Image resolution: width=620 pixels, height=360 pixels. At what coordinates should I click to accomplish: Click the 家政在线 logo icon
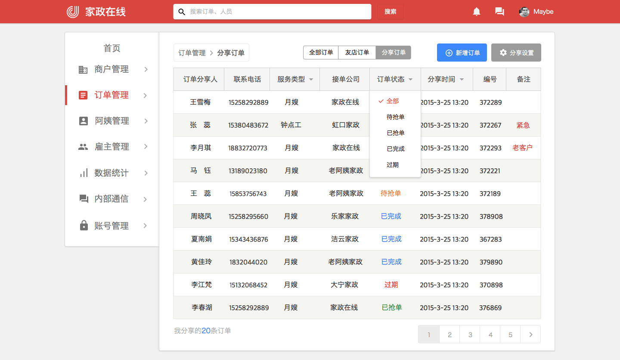[73, 12]
